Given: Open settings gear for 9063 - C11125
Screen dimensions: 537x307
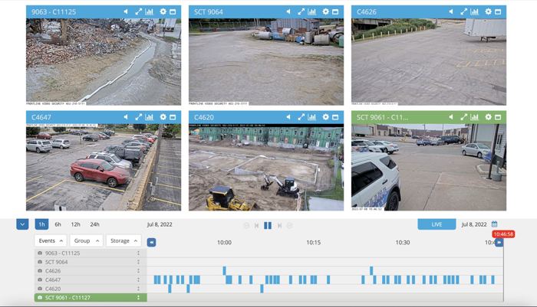Looking at the screenshot, I should point(163,11).
